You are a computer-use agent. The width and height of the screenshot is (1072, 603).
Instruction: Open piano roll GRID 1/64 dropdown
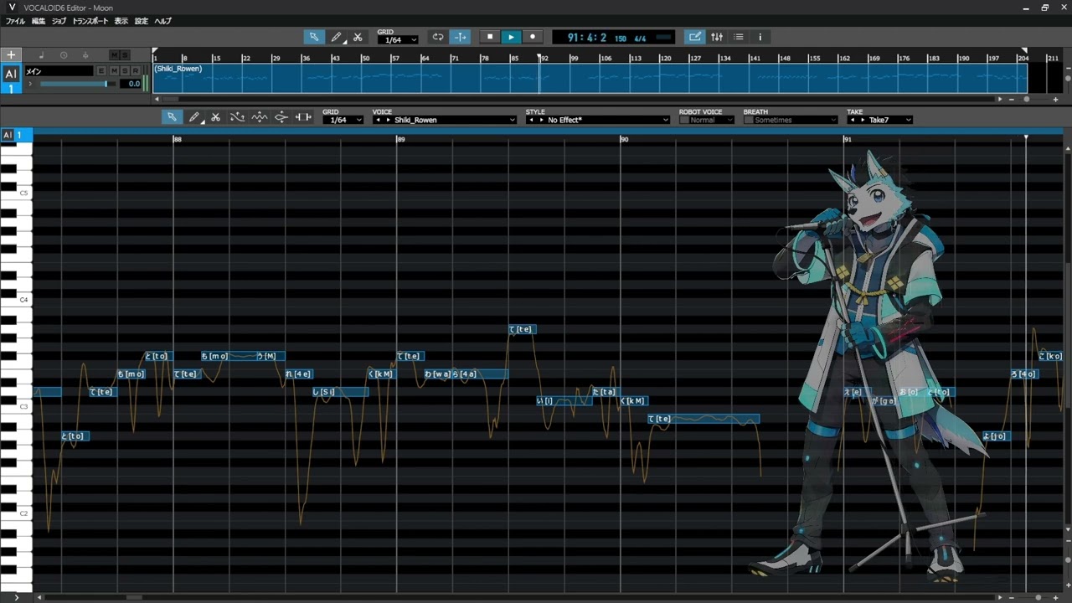point(343,120)
